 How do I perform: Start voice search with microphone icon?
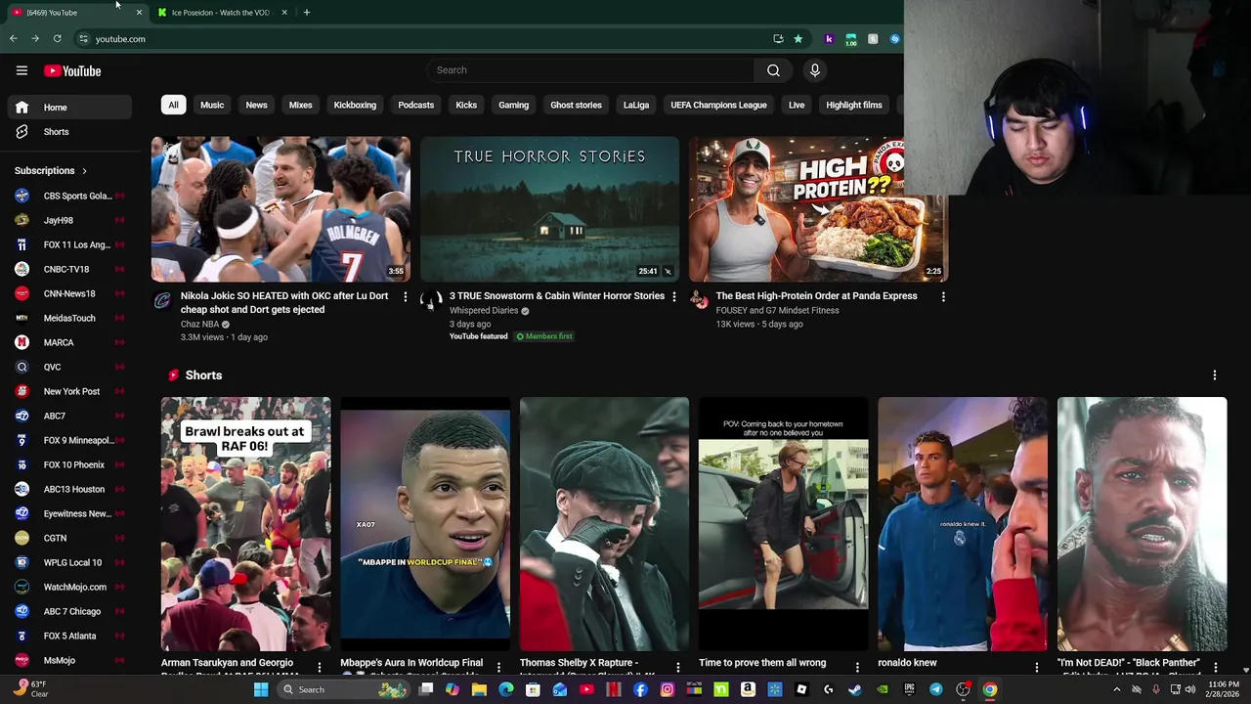[814, 70]
